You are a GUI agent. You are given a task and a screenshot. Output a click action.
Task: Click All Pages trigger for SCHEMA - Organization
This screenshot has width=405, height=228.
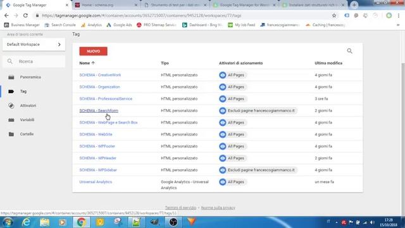(233, 87)
